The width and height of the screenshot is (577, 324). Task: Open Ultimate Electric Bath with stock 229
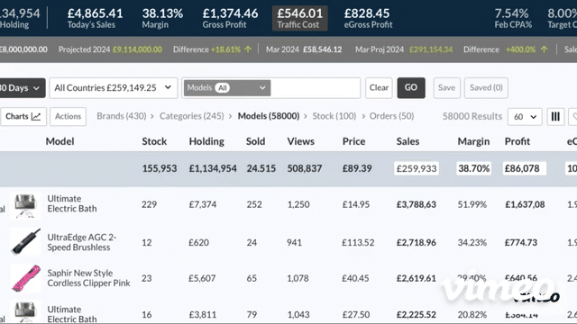coord(72,203)
